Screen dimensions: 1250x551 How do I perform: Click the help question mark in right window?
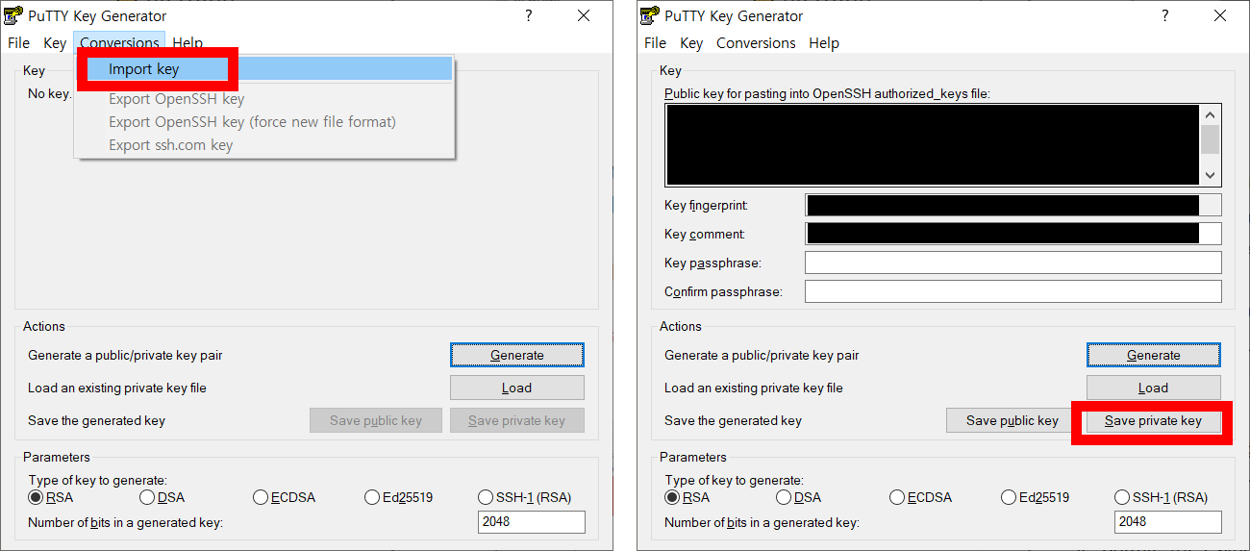(x=1164, y=15)
